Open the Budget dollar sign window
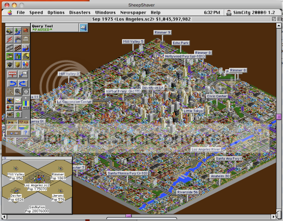 pos(18,115)
